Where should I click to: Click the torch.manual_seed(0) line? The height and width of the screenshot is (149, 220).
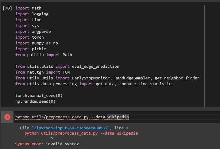point(39,96)
